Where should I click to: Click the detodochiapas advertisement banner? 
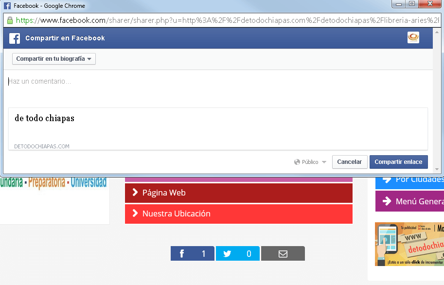pos(409,244)
